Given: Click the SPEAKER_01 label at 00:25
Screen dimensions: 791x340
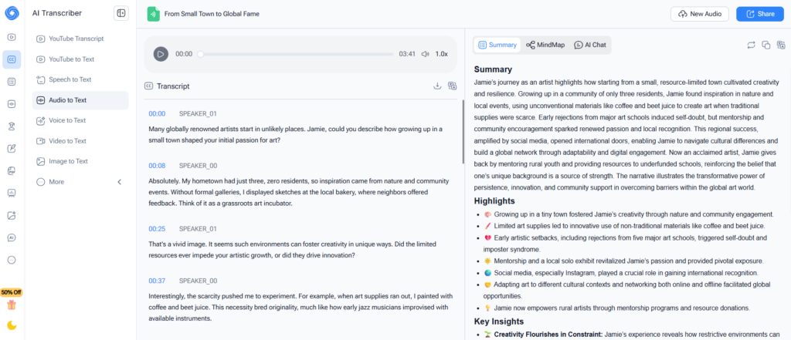Looking at the screenshot, I should (x=198, y=229).
